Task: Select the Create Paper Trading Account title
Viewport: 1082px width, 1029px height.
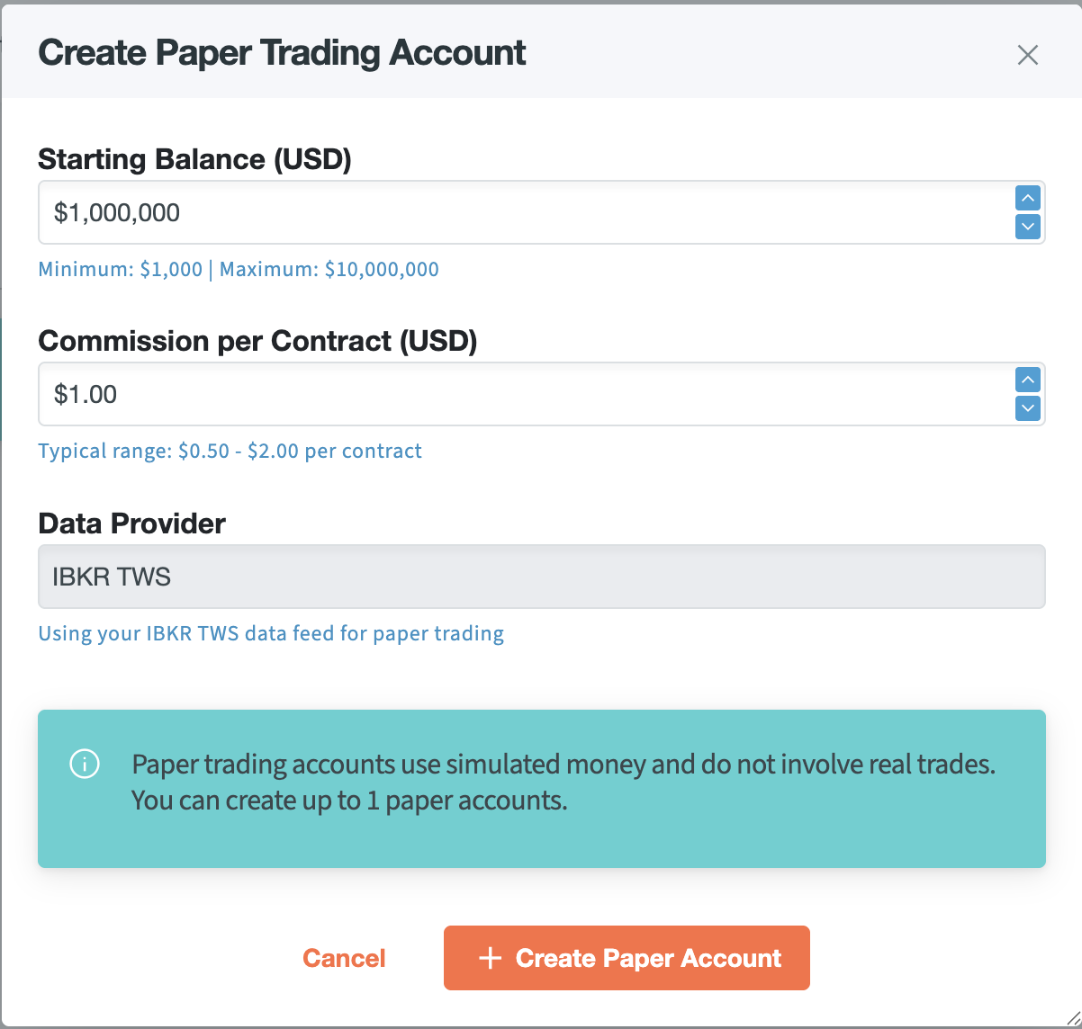Action: (282, 52)
